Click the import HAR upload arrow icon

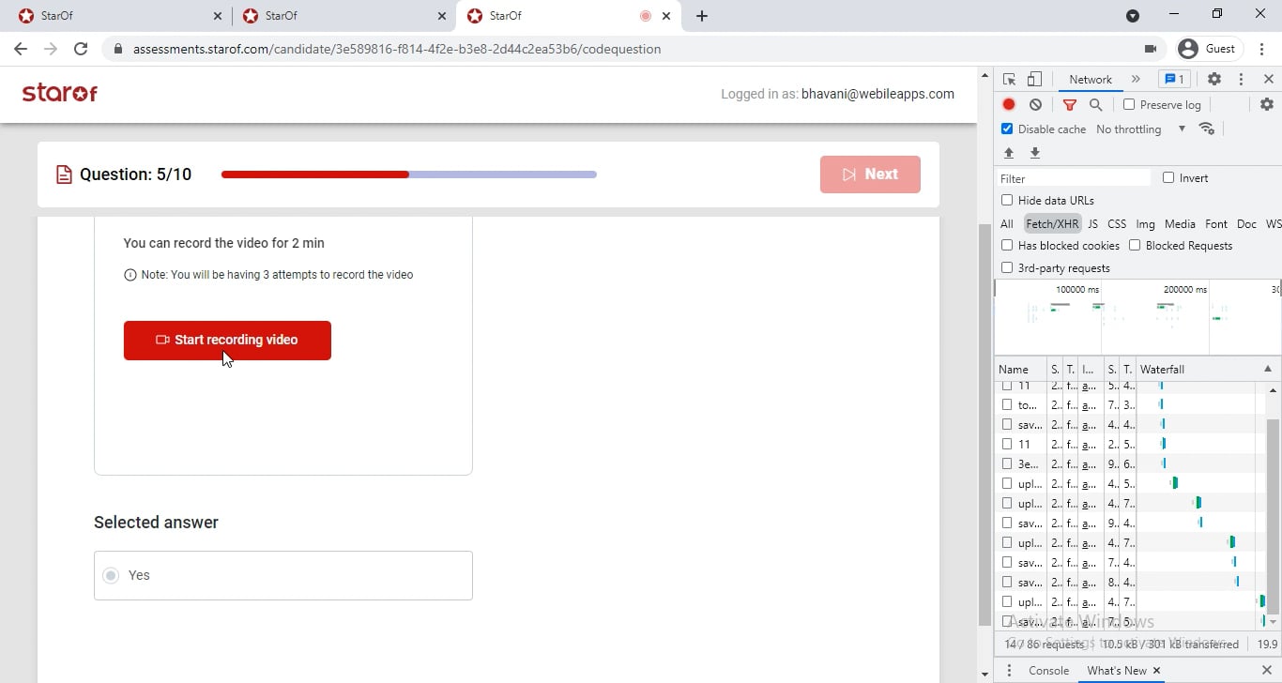tap(1009, 153)
